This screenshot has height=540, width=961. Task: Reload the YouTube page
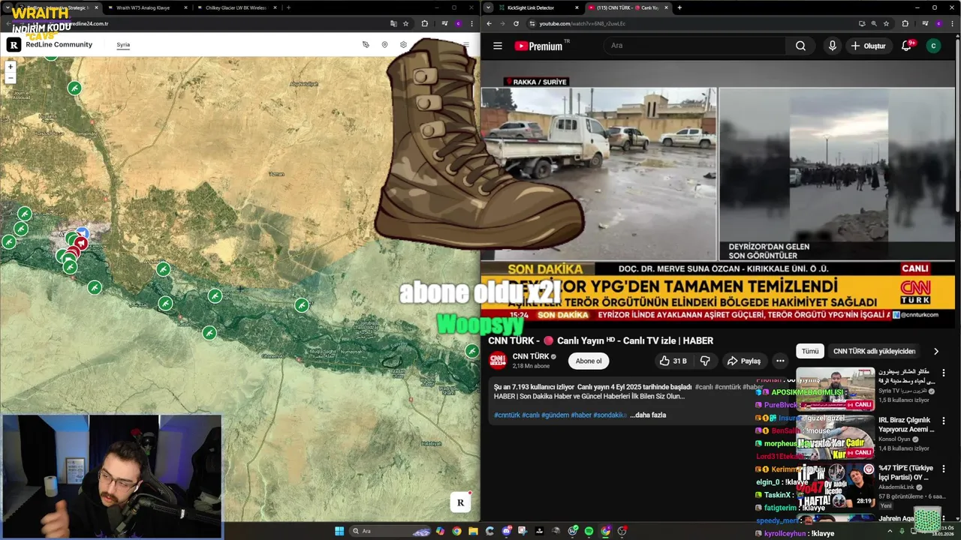(516, 23)
